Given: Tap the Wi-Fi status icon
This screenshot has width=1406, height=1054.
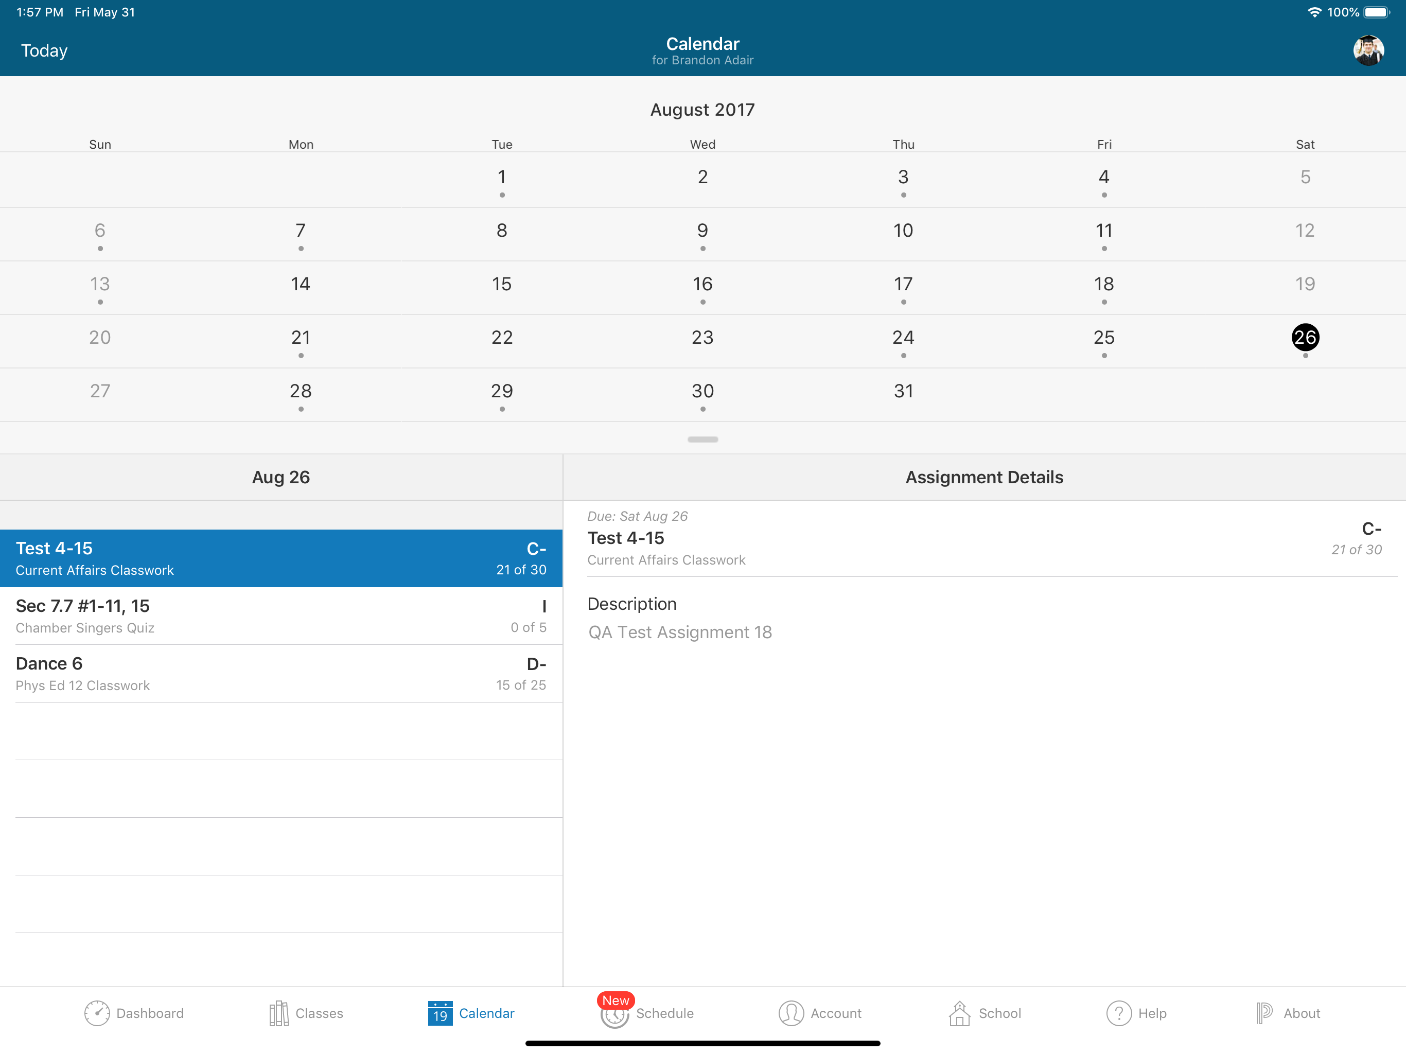Looking at the screenshot, I should coord(1314,12).
